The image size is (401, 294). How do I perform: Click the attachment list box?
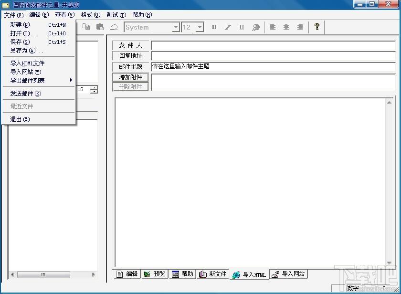(274, 82)
